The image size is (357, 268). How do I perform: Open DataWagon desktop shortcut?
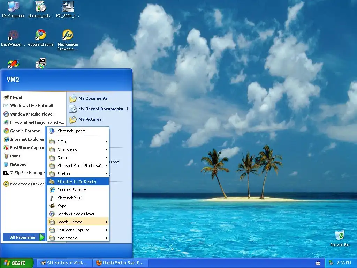coord(13,38)
